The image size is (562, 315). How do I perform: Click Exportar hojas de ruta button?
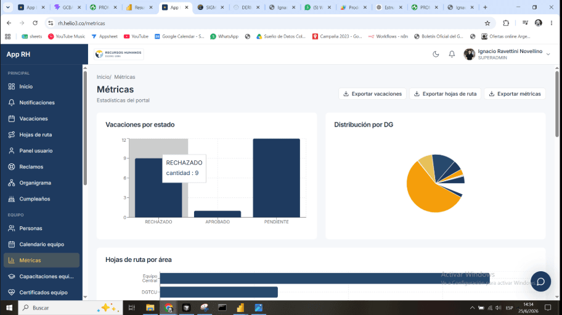445,94
